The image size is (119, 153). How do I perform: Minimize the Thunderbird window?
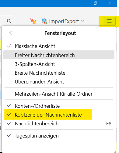(82, 3)
